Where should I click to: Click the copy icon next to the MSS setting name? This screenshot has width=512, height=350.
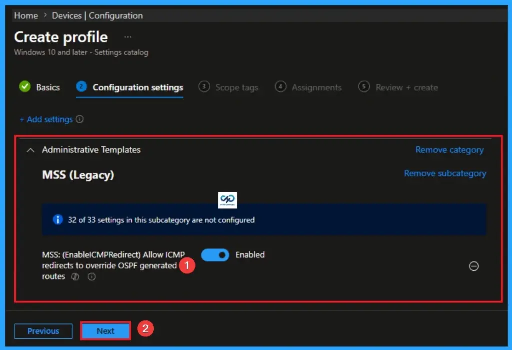pyautogui.click(x=75, y=277)
